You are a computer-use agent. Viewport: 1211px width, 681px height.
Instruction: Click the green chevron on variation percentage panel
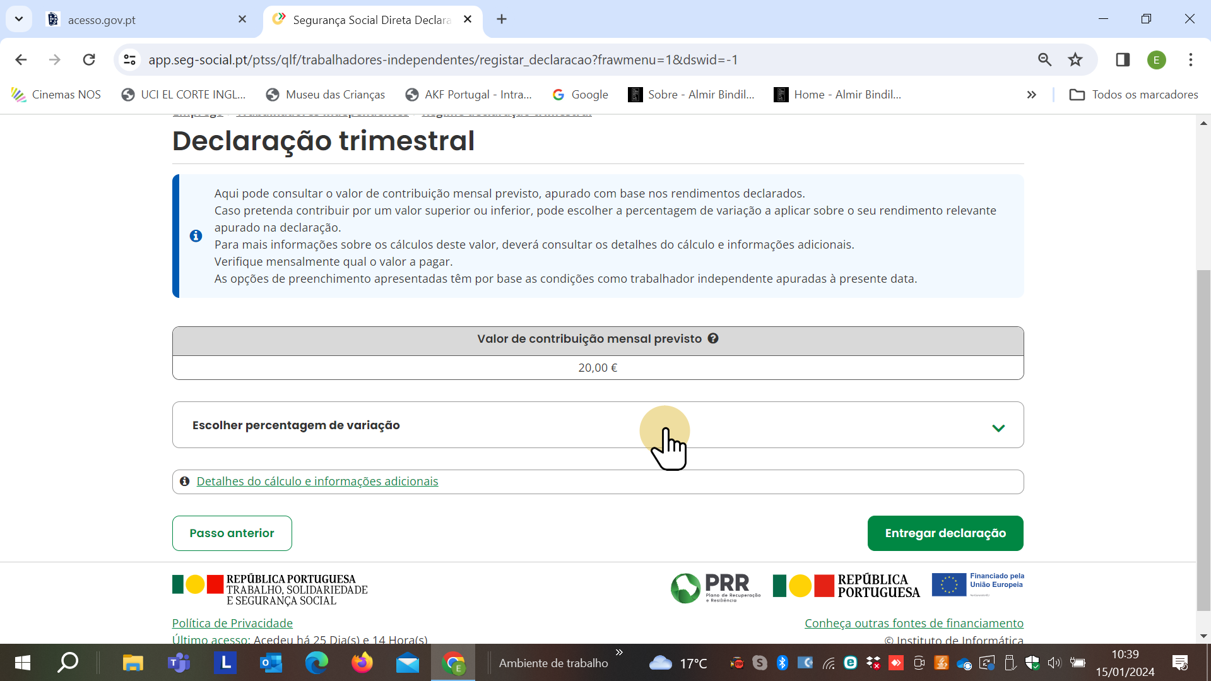coord(998,428)
